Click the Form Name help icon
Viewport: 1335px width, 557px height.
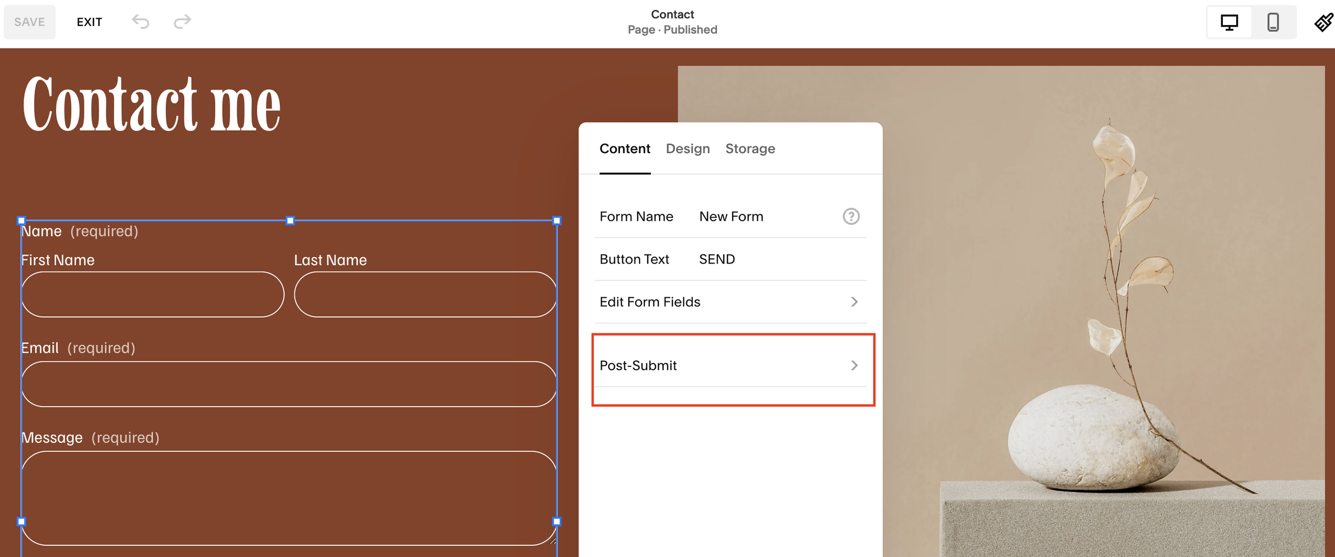(x=851, y=216)
